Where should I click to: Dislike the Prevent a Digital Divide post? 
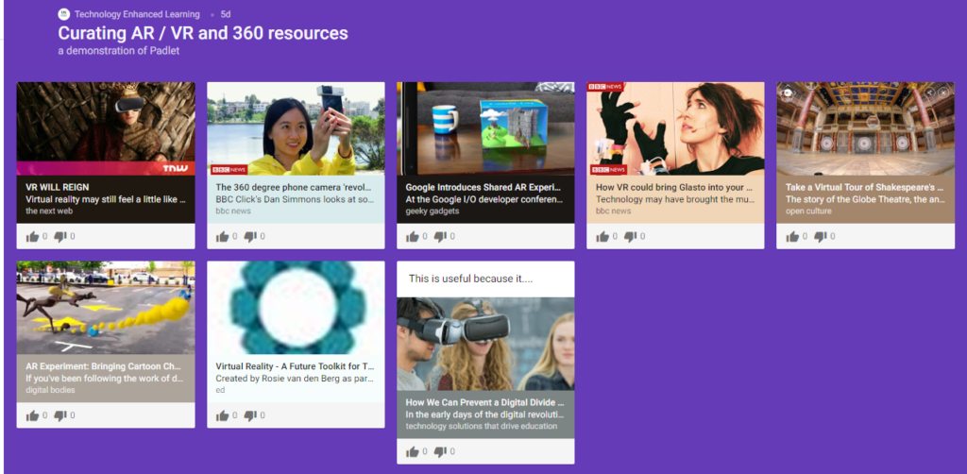click(440, 451)
